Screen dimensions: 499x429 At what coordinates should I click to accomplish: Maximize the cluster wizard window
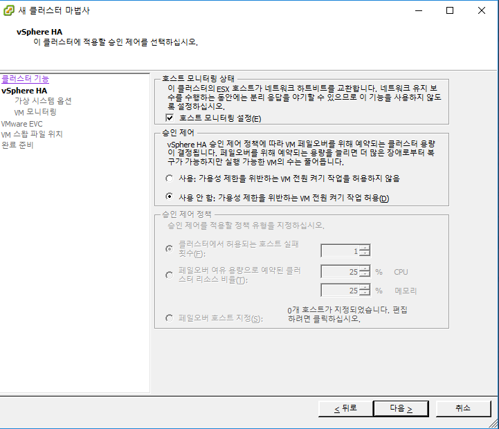coord(450,10)
